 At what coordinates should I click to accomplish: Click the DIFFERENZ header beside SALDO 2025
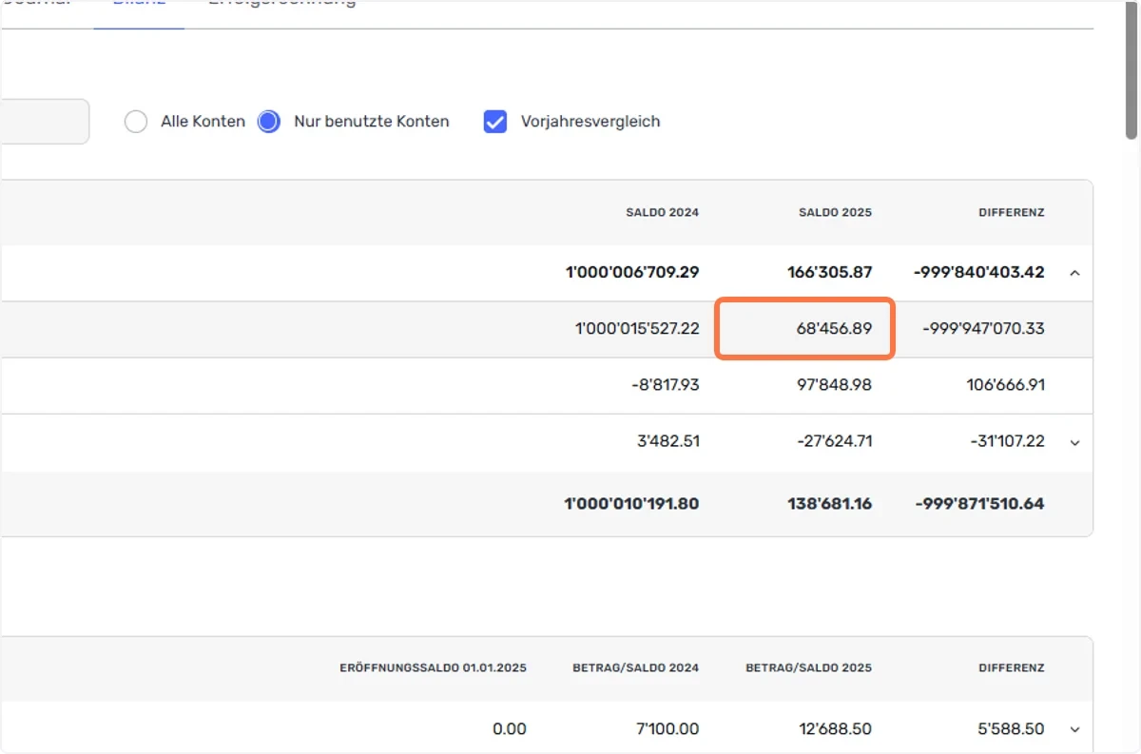point(1012,212)
